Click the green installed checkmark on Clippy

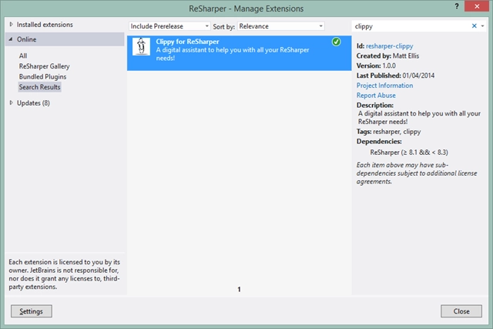[x=336, y=42]
